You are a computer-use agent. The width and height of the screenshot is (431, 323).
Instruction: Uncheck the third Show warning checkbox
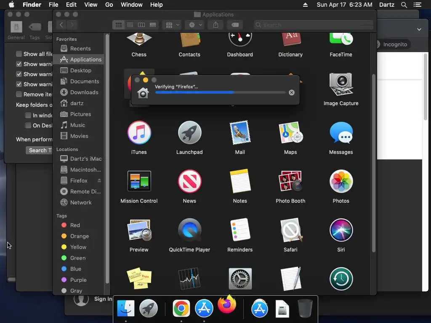[x=19, y=84]
